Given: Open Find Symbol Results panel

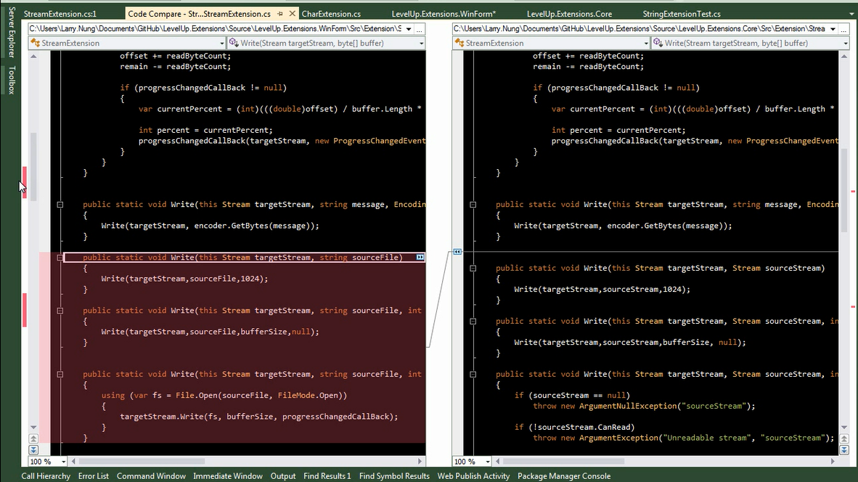Looking at the screenshot, I should [x=394, y=476].
